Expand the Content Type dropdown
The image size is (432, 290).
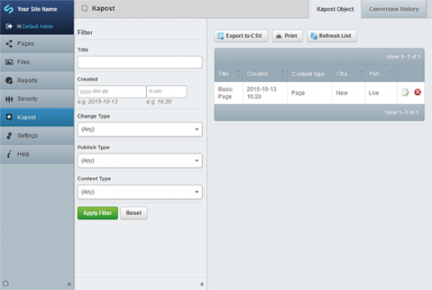(140, 192)
